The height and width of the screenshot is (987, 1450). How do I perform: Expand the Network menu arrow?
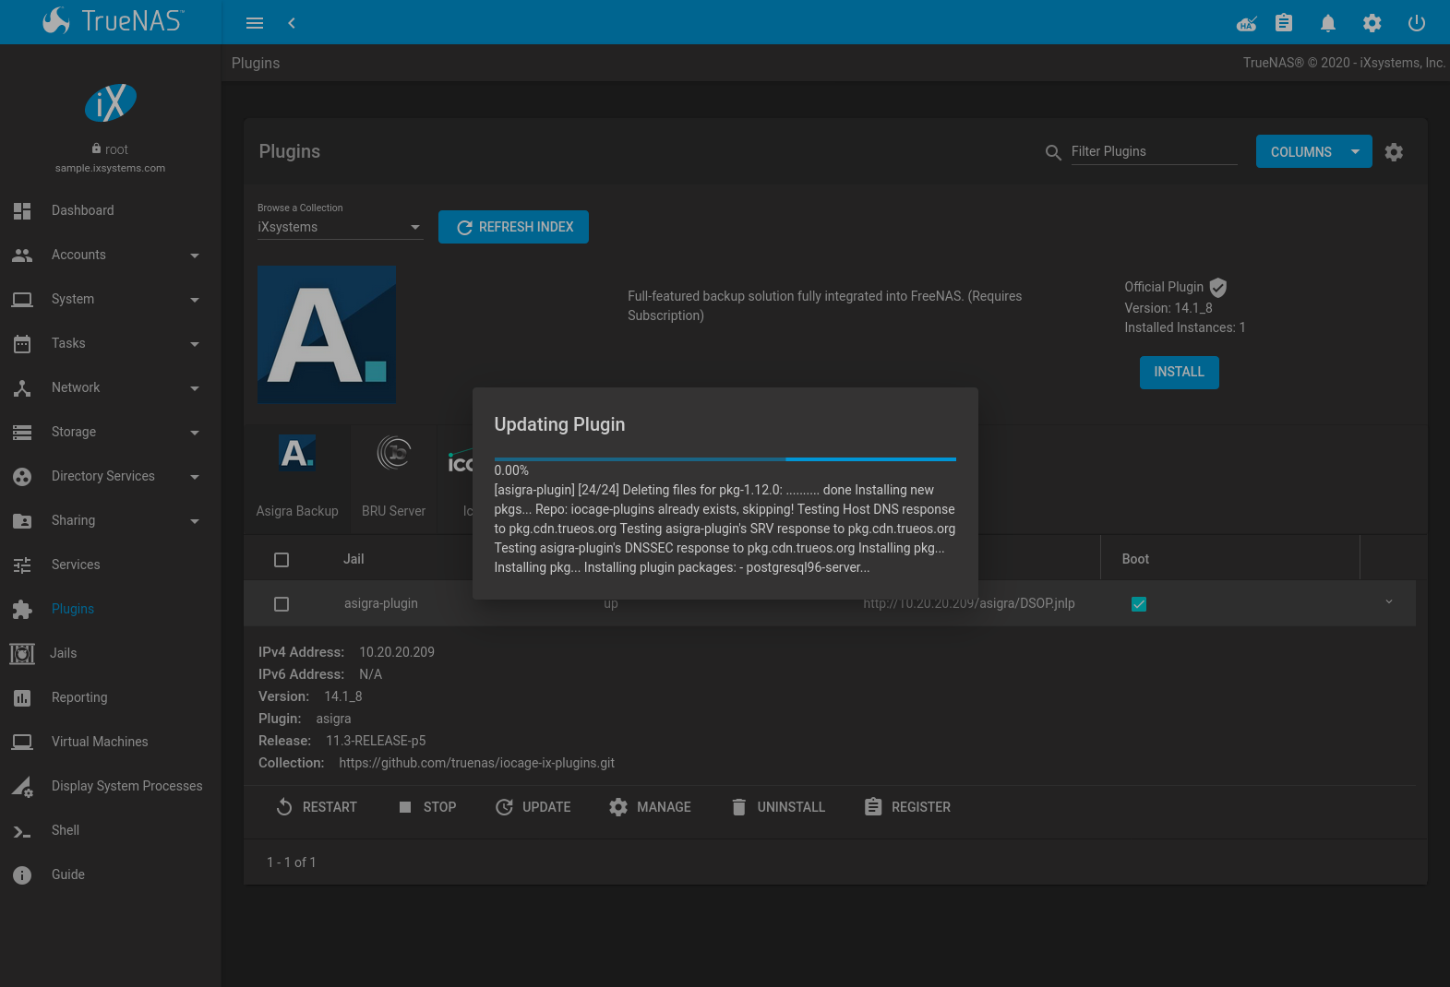(195, 388)
